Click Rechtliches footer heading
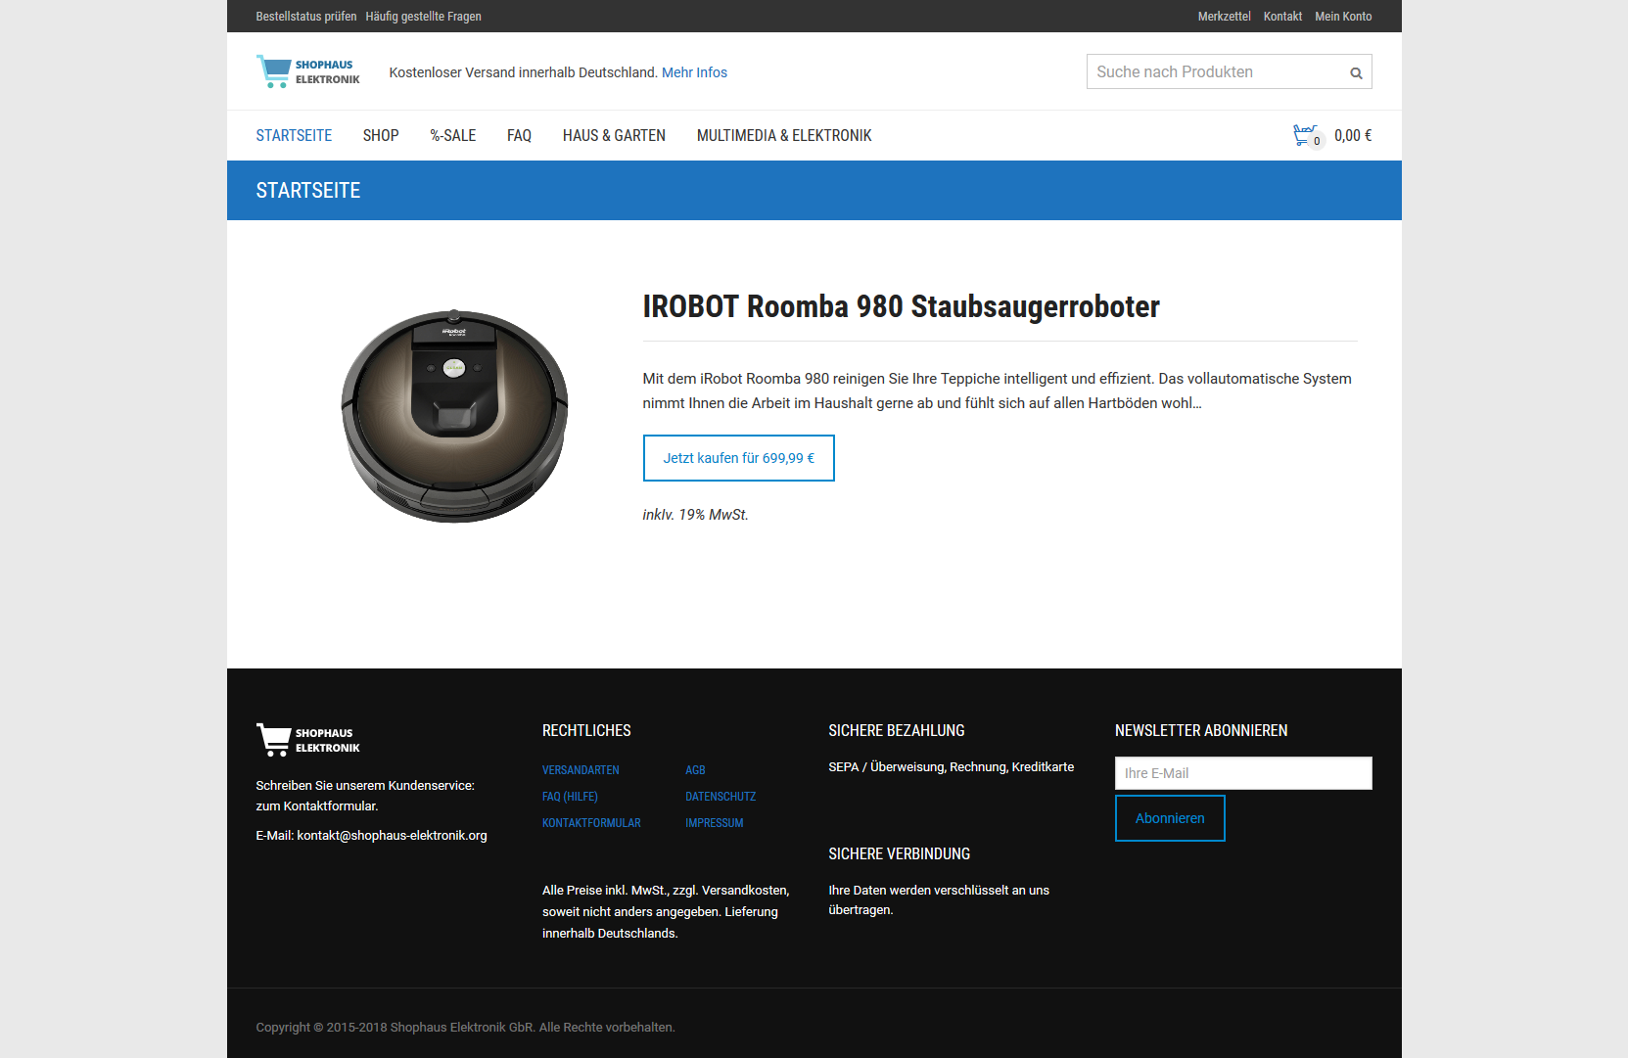Screen dimensions: 1628x1058 tap(586, 731)
